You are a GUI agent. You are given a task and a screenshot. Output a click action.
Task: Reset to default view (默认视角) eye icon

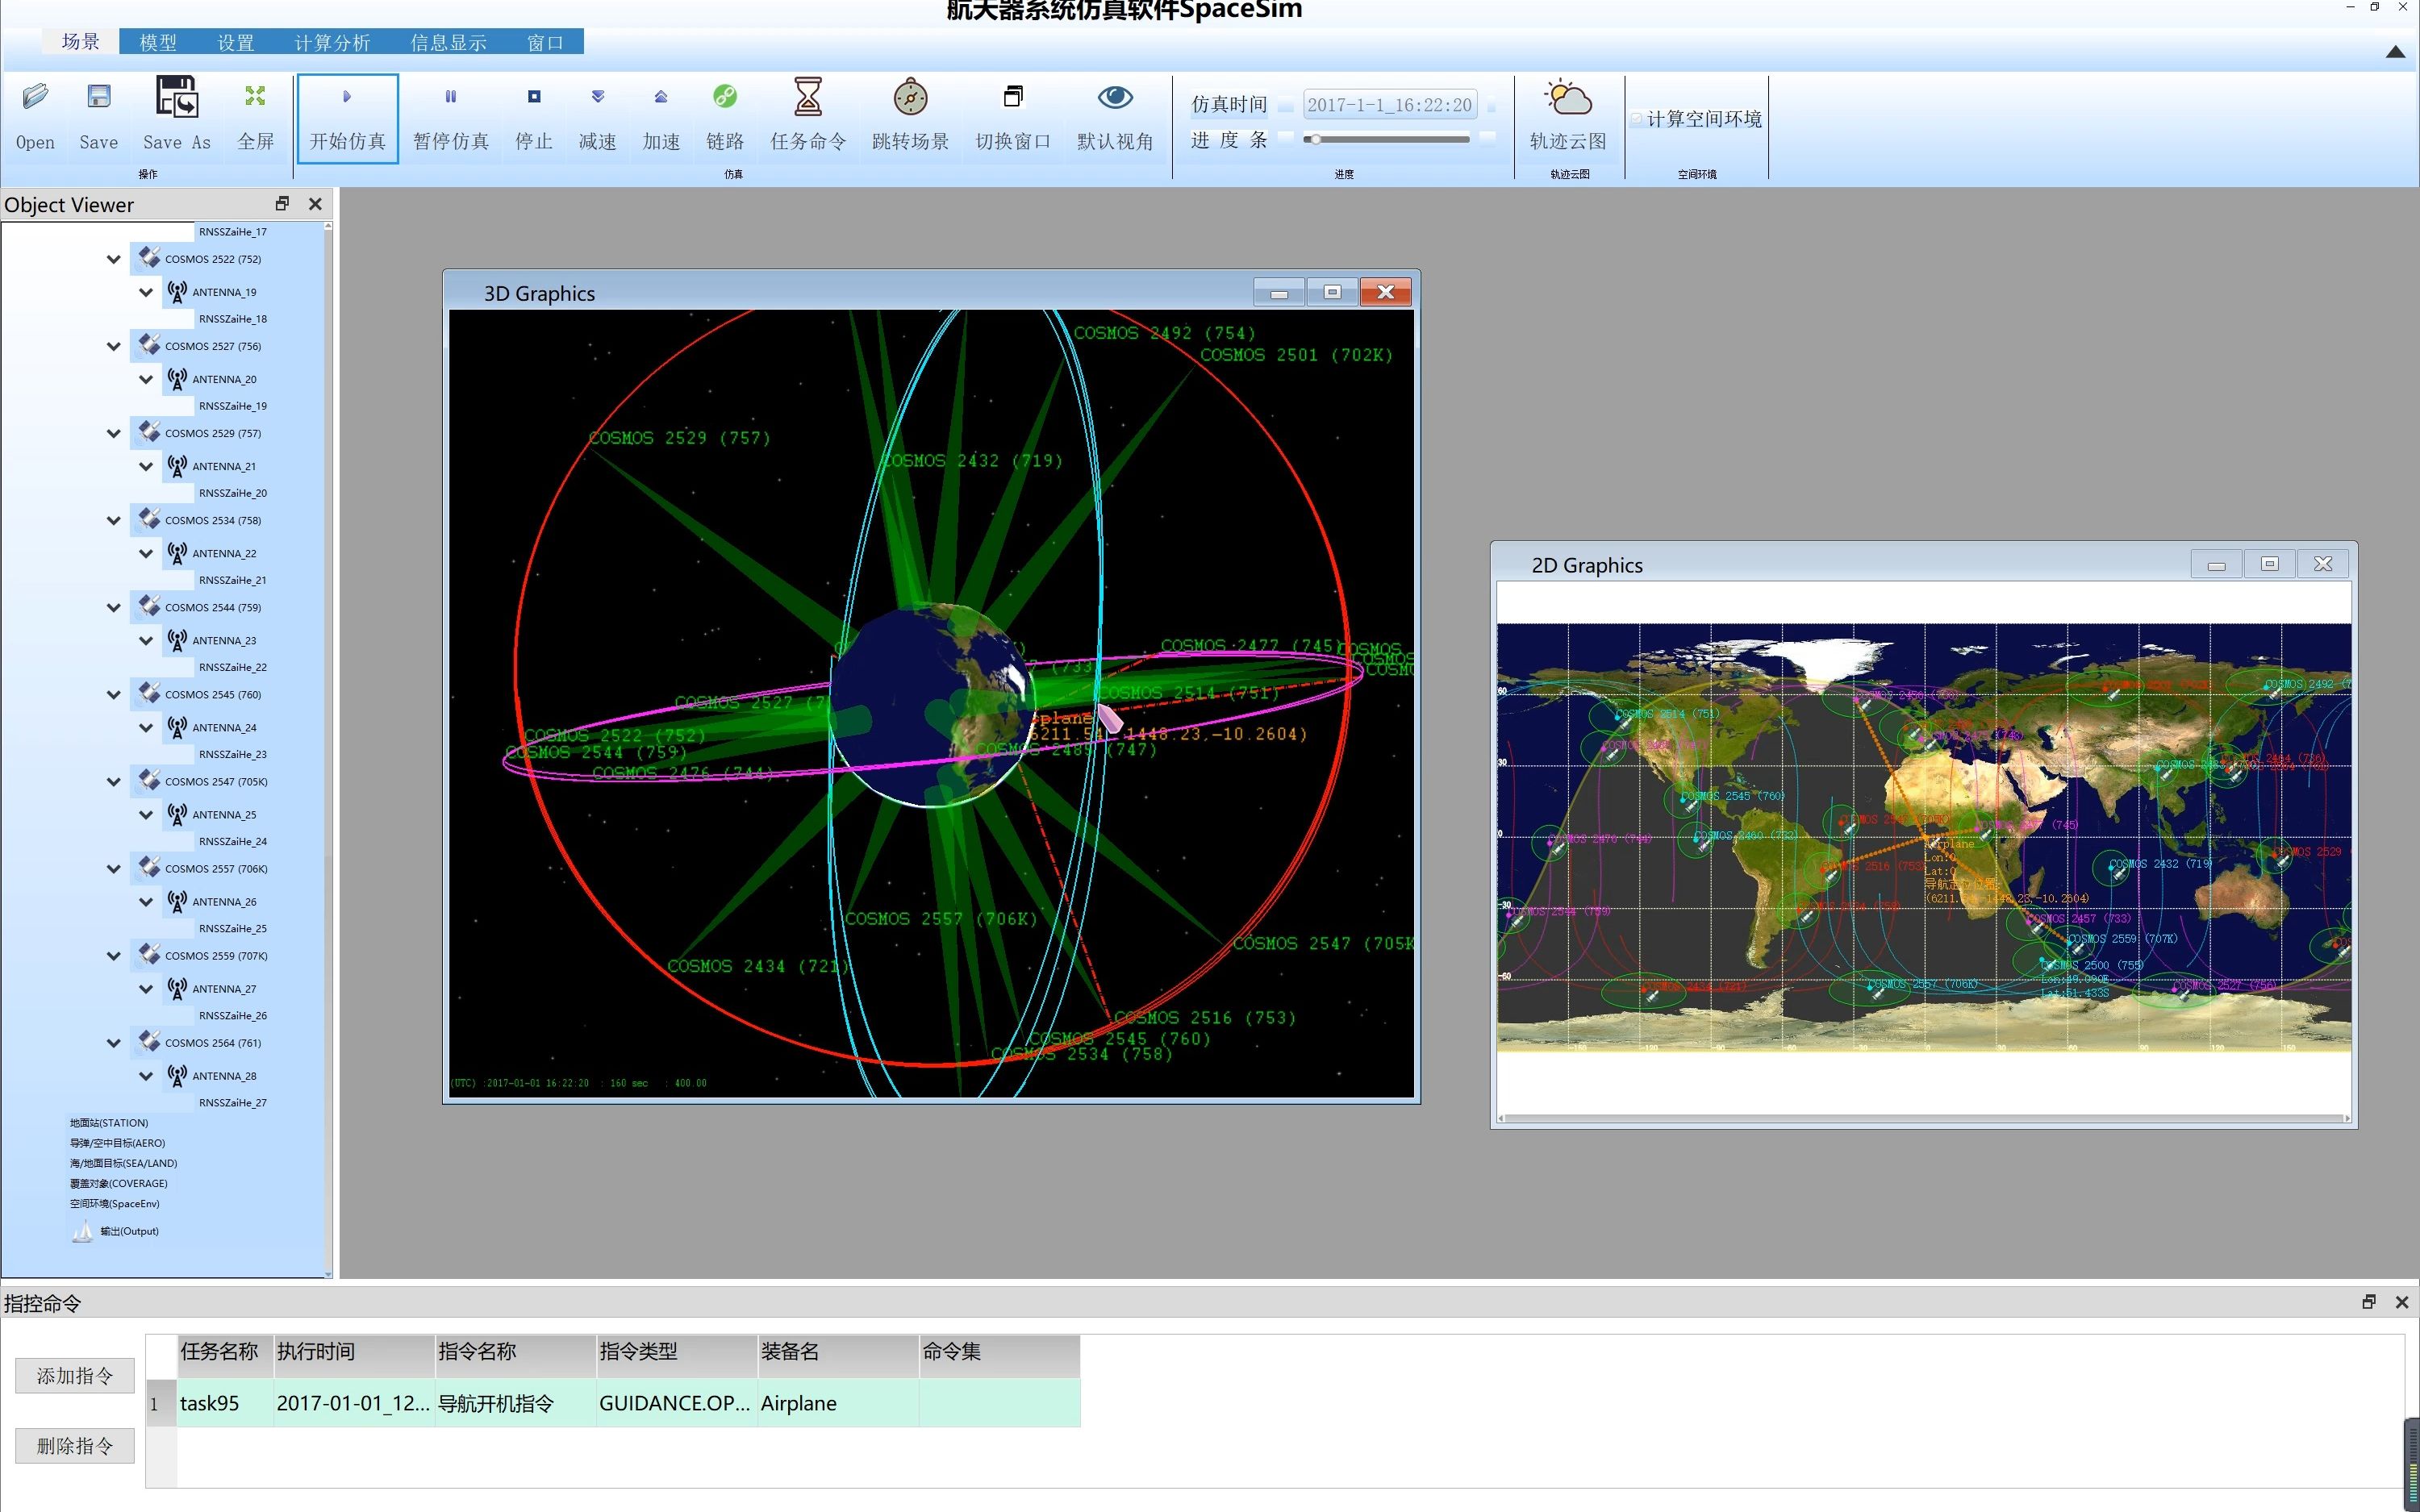pos(1115,97)
